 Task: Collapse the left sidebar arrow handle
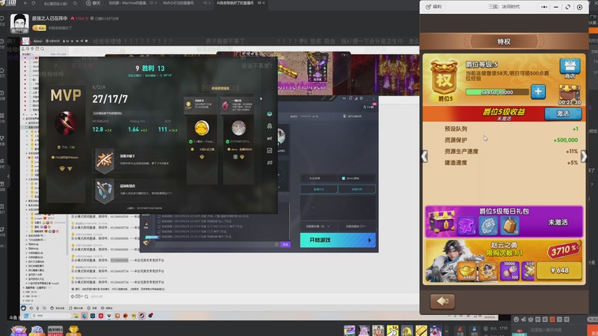[x=8, y=176]
